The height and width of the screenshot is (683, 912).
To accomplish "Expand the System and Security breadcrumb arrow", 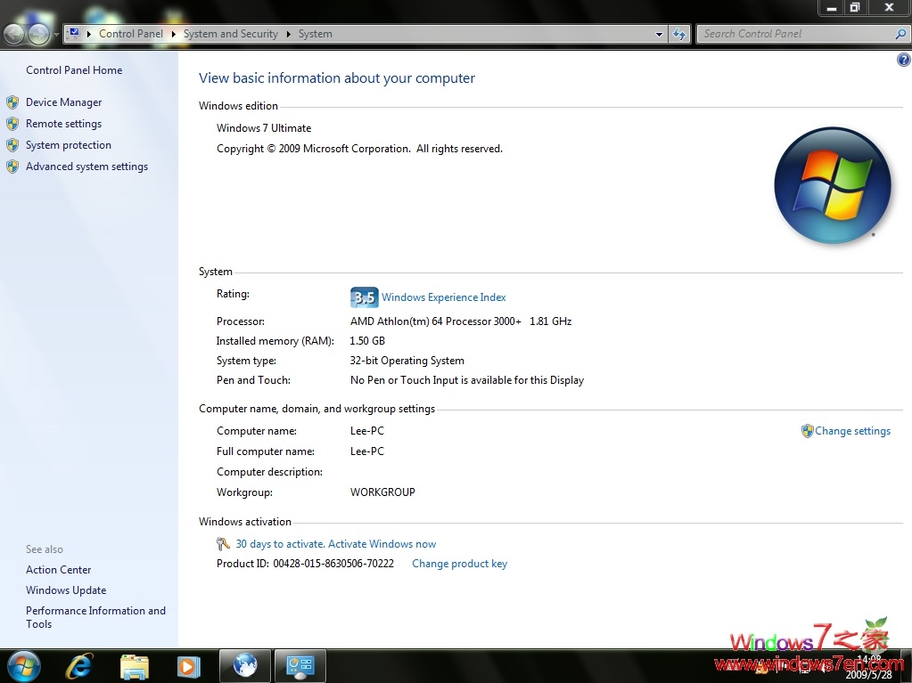I will pos(289,34).
